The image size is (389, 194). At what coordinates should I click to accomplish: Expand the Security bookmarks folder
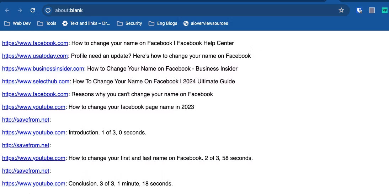[x=129, y=23]
